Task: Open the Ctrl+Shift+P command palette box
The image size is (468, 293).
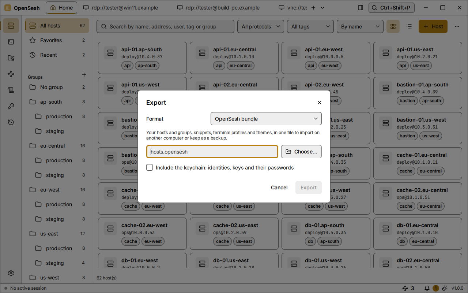Action: [391, 8]
